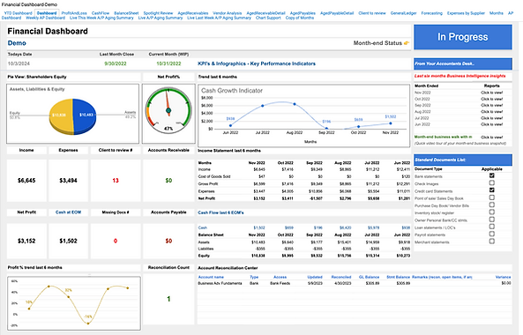Select the Forecasting tab

[431, 13]
